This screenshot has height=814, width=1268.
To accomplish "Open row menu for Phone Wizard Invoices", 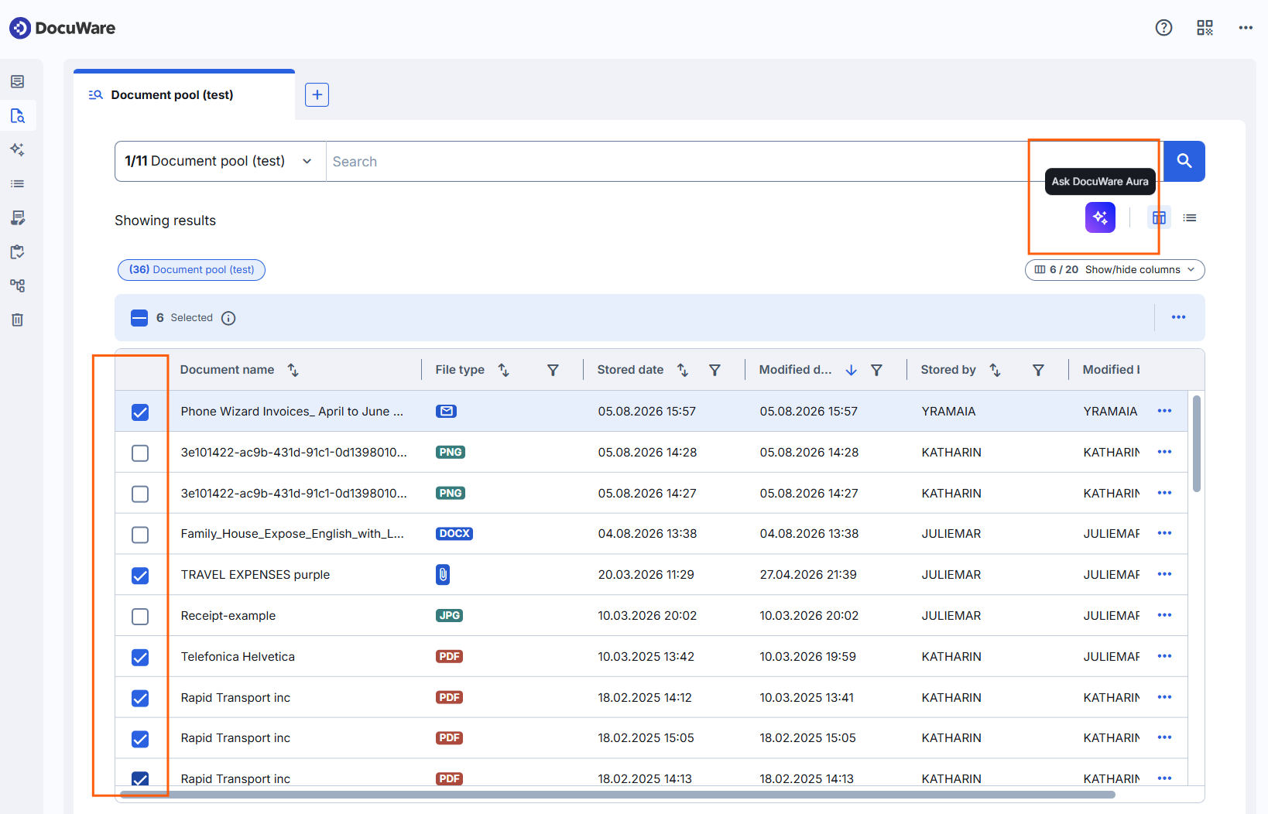I will 1164,411.
